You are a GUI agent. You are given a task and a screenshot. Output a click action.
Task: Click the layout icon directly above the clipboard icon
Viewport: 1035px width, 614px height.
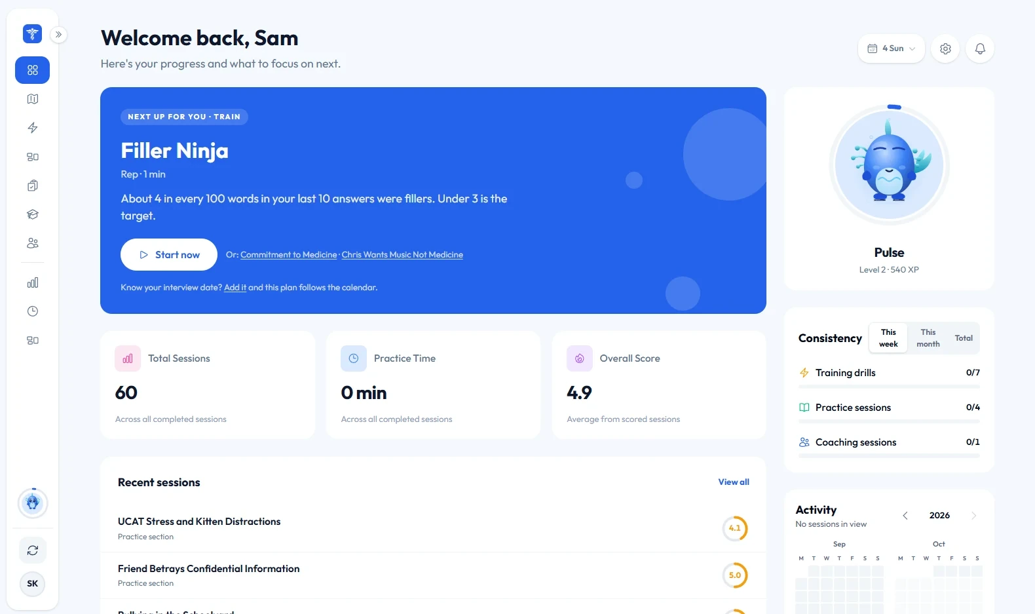(x=32, y=157)
